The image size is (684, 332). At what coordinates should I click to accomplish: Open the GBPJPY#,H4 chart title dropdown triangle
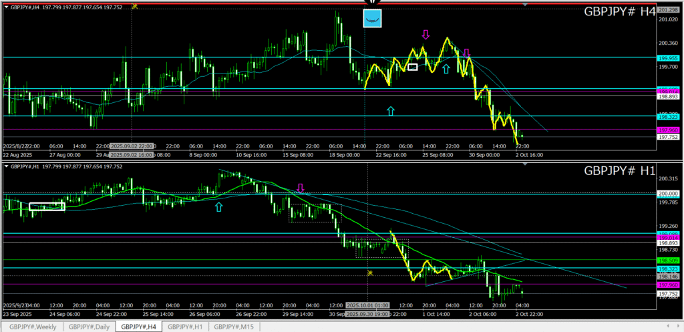tap(7, 7)
